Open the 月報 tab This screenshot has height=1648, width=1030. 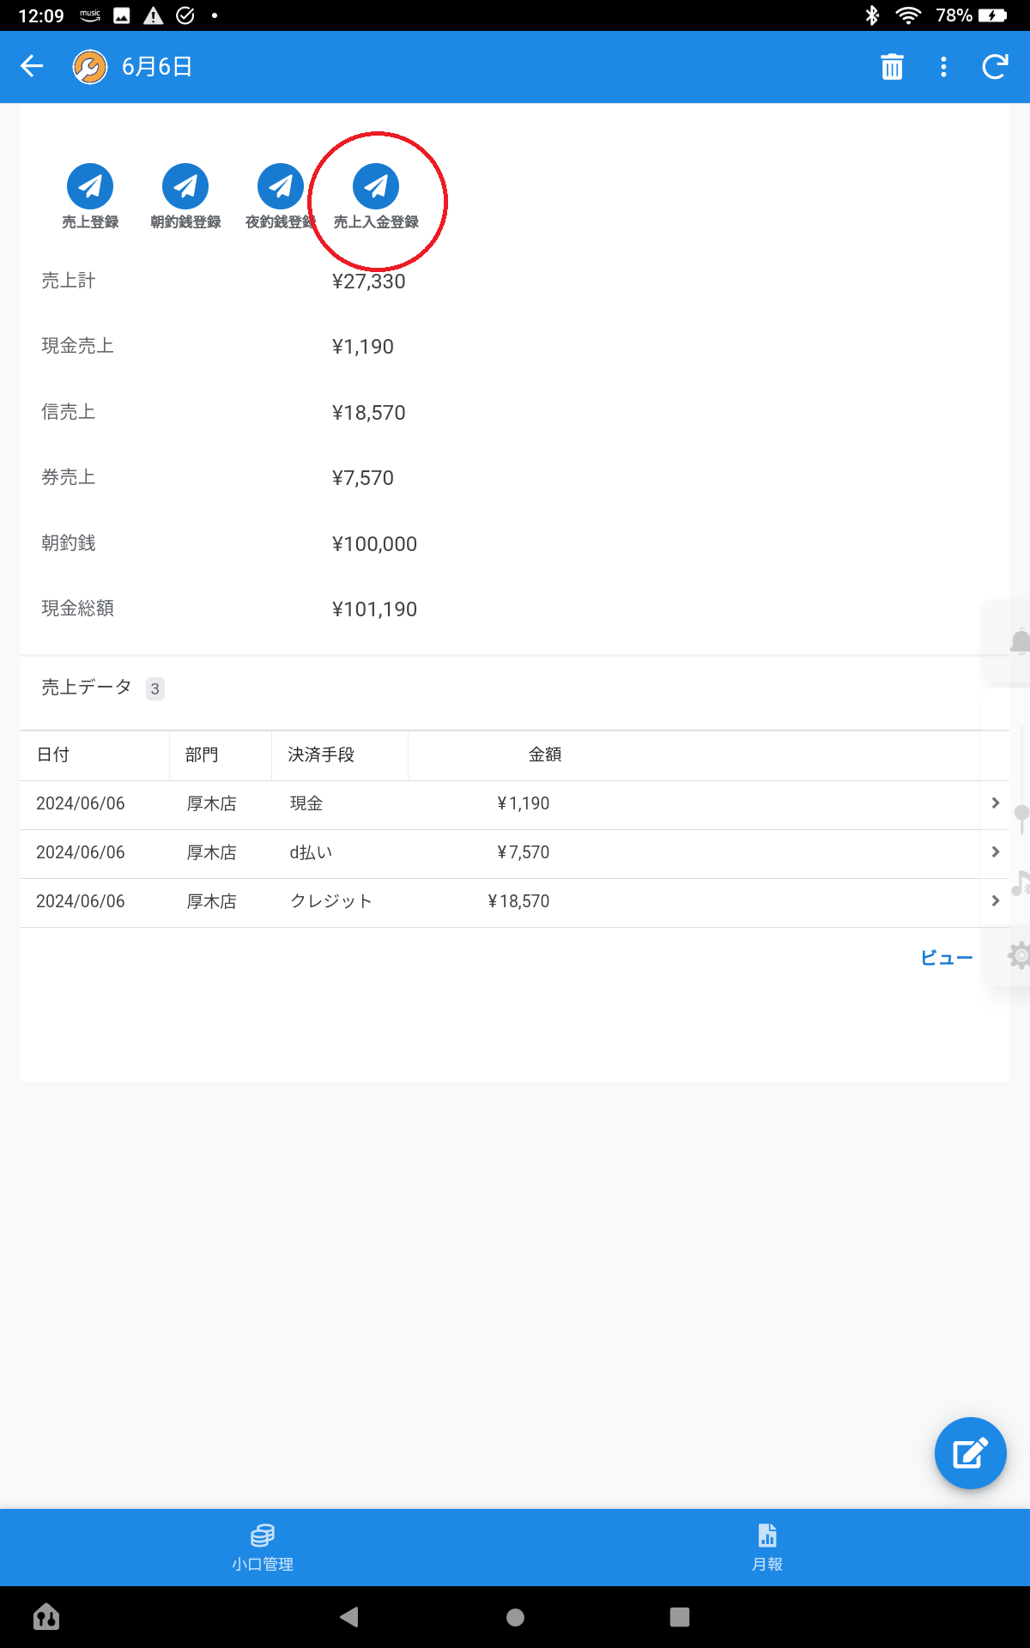point(767,1547)
